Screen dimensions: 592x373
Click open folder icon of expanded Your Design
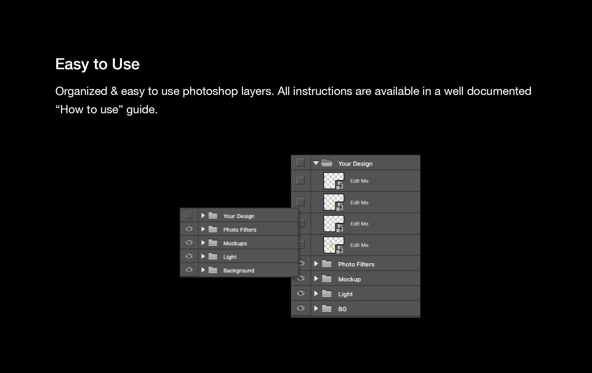coord(327,163)
